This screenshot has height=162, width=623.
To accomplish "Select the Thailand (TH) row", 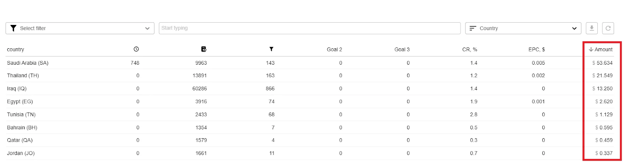I will coord(310,76).
